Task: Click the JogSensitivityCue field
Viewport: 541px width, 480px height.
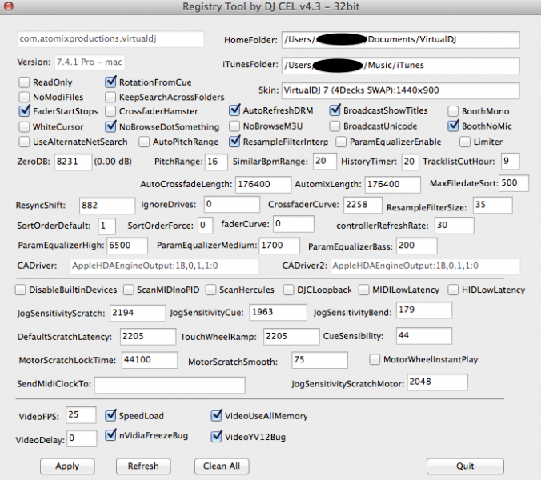Action: [x=279, y=312]
